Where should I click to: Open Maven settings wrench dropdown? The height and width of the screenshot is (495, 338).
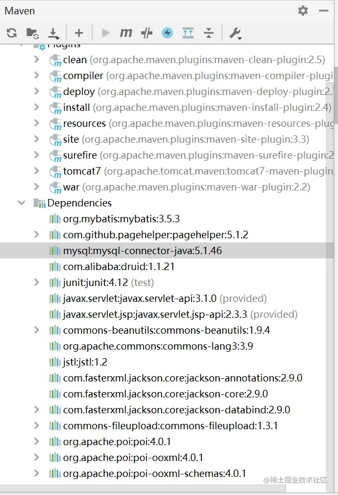(235, 33)
